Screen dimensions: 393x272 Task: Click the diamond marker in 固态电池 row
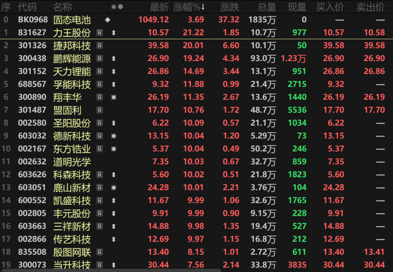pos(108,20)
